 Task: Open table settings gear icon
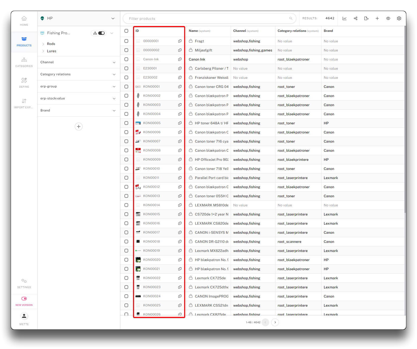pos(399,18)
